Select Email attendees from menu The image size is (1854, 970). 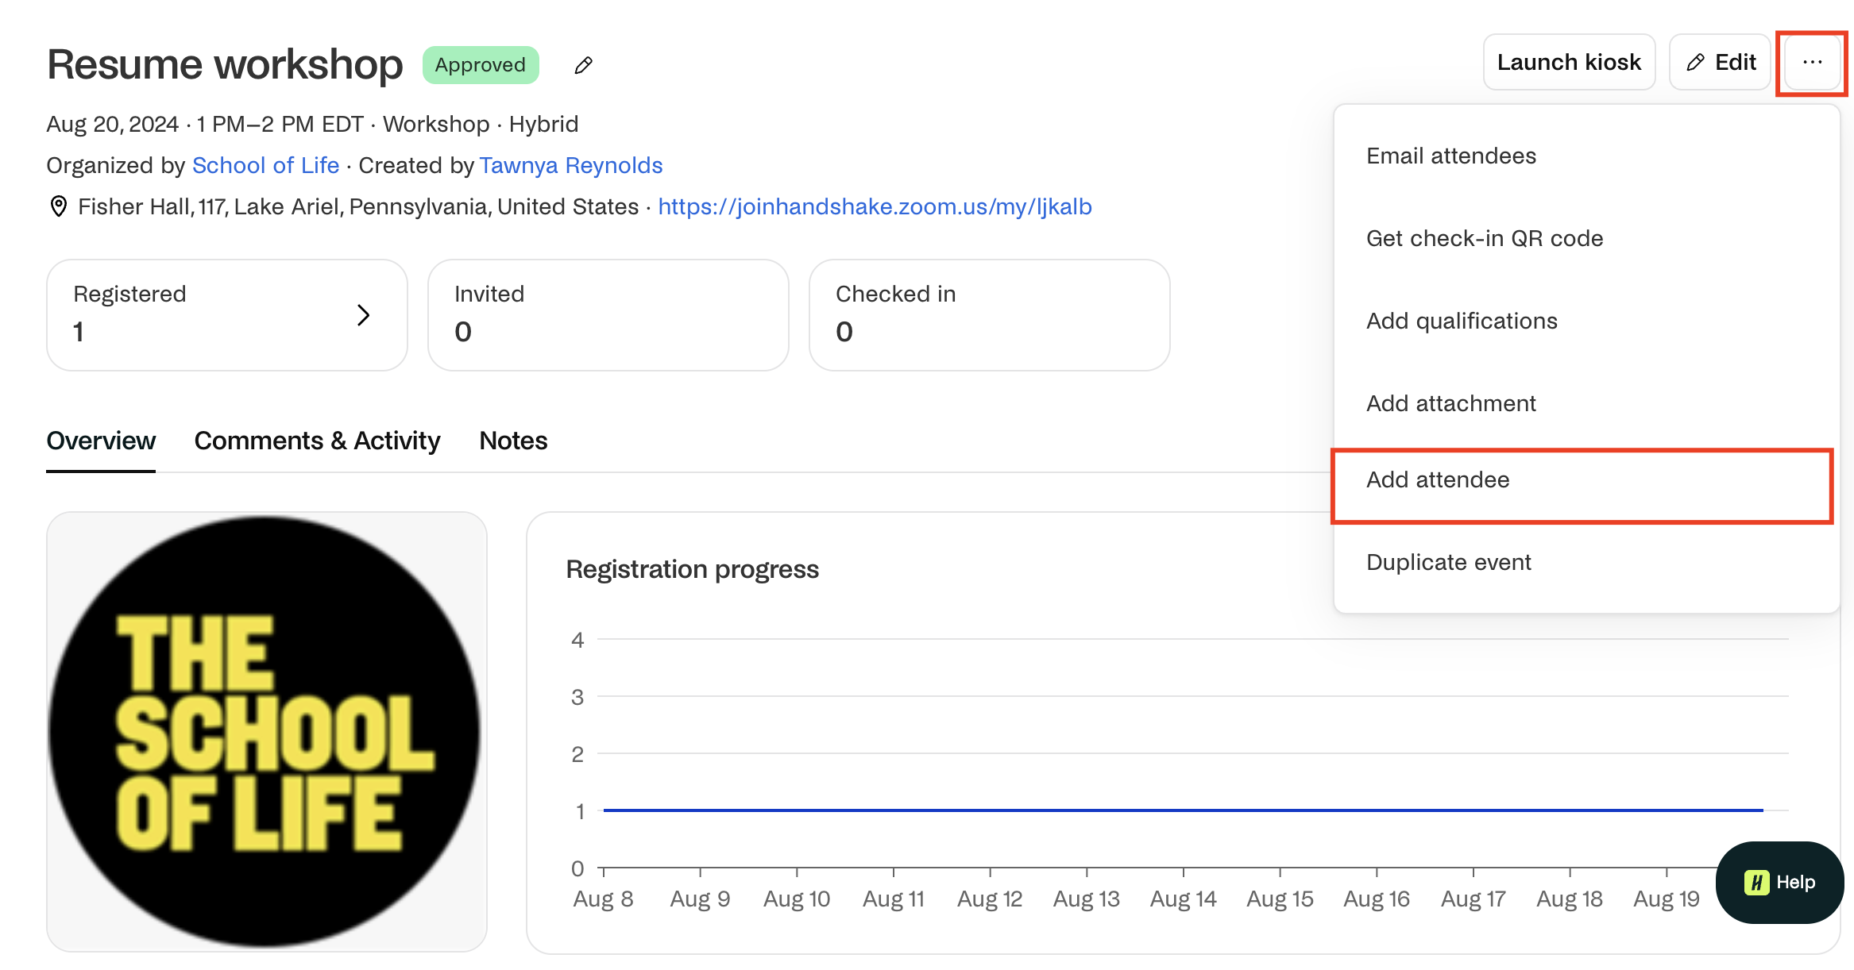coord(1586,156)
